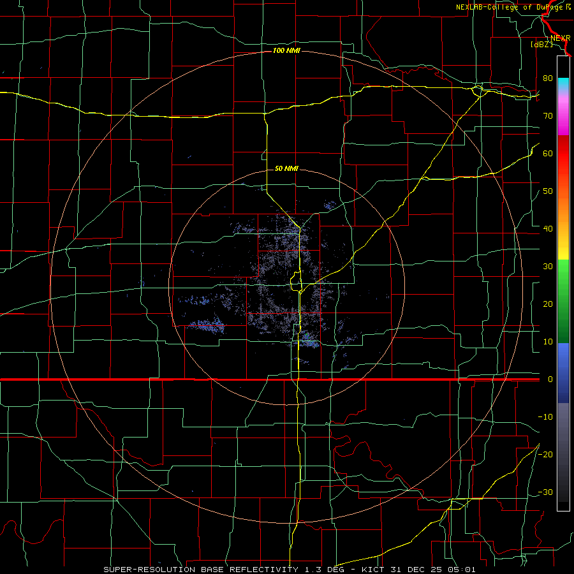
Task: Click the 70 value on dBZ scale
Action: [548, 116]
